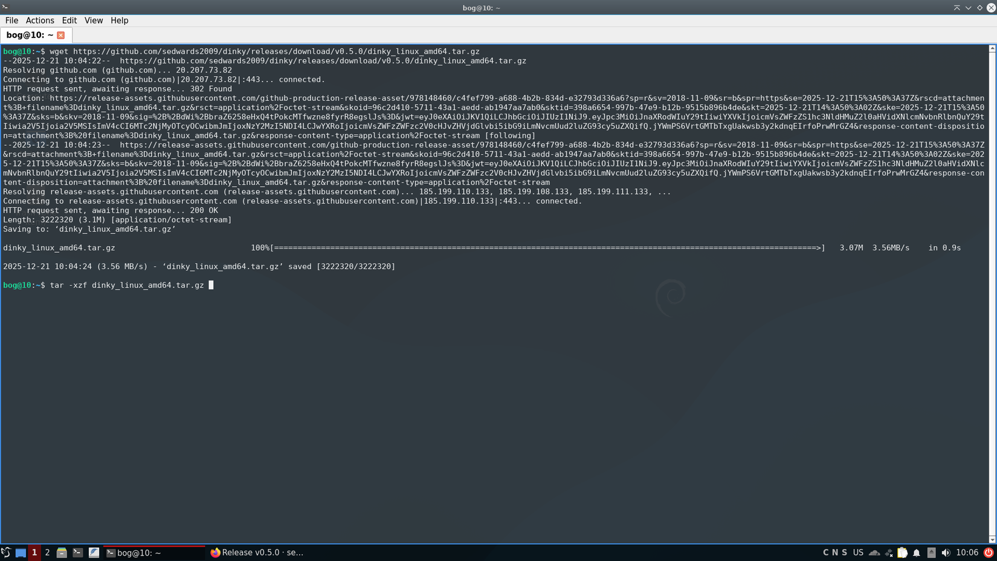The width and height of the screenshot is (997, 561).
Task: Open the text editor feather launcher
Action: click(94, 553)
